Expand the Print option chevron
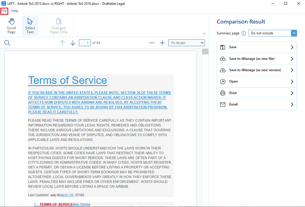This screenshot has height=207, width=305. (x=292, y=93)
